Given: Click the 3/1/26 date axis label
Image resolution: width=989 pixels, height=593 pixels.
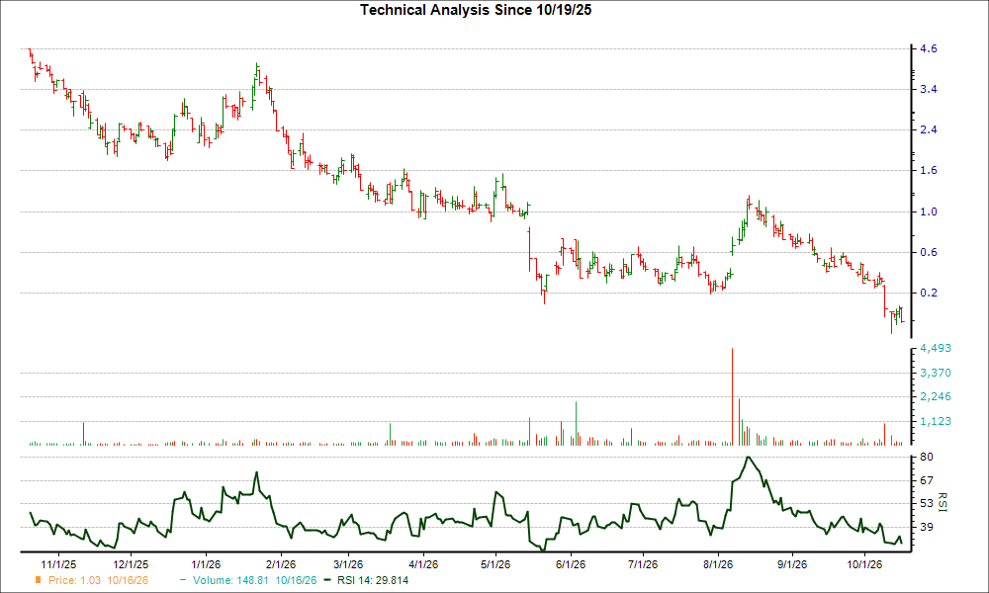Looking at the screenshot, I should coord(347,564).
